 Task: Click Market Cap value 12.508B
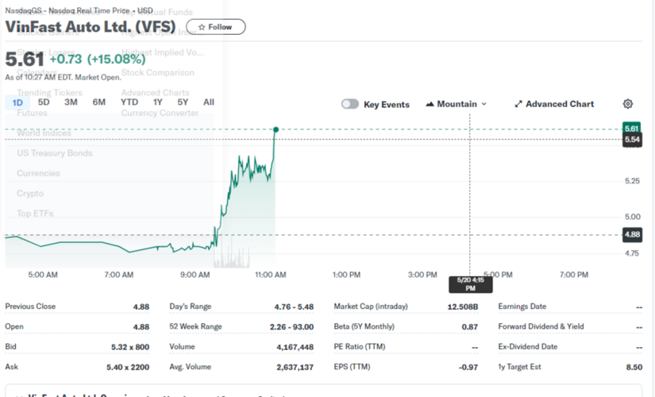462,306
